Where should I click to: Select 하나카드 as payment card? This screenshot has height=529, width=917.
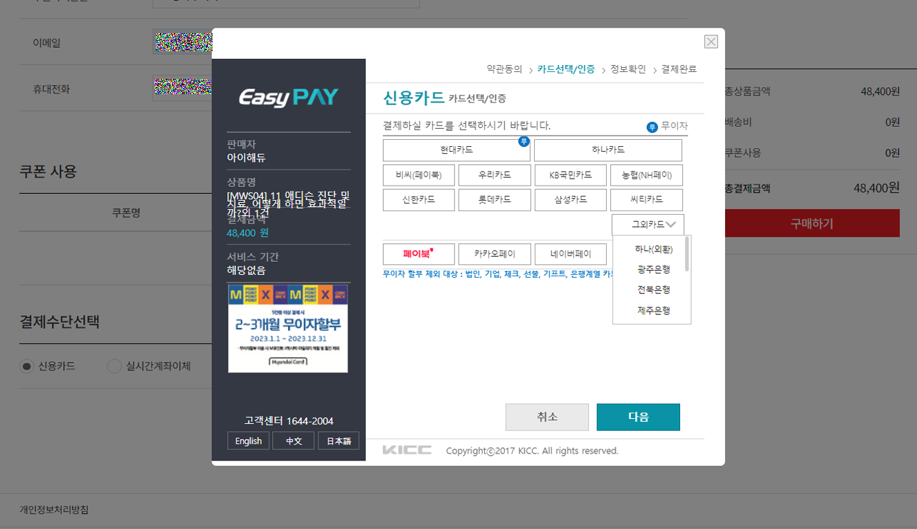(x=608, y=150)
